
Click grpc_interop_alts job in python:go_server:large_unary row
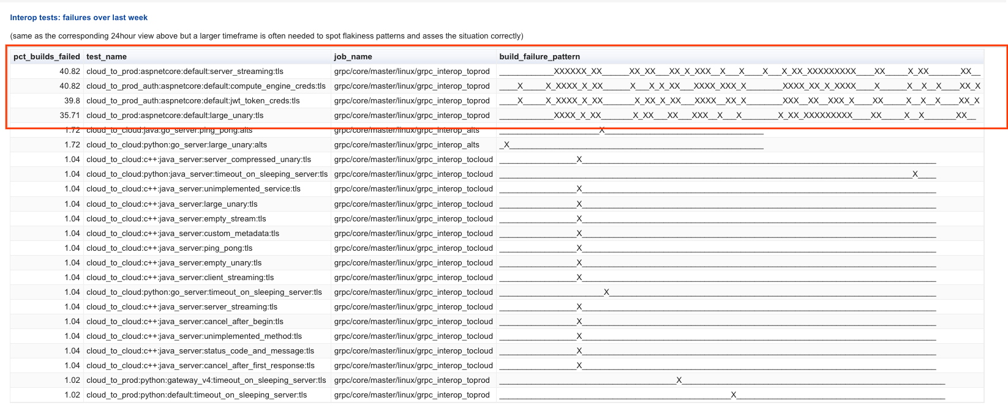coord(407,145)
